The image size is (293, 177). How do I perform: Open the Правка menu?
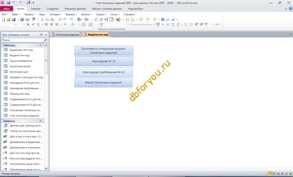[30, 15]
